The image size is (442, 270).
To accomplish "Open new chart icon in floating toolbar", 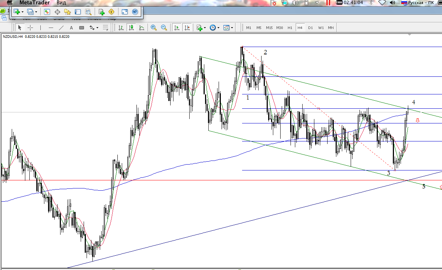I will click(16, 12).
